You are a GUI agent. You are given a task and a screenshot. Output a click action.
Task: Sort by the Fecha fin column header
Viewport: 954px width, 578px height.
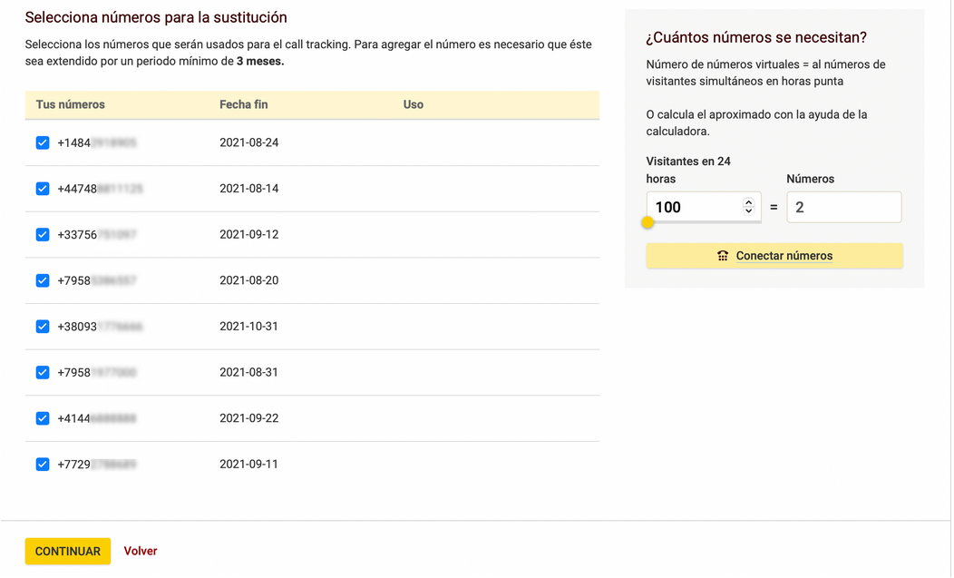point(244,104)
